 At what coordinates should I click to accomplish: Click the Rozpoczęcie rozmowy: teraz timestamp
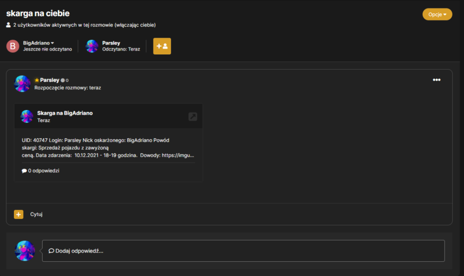[x=68, y=88]
